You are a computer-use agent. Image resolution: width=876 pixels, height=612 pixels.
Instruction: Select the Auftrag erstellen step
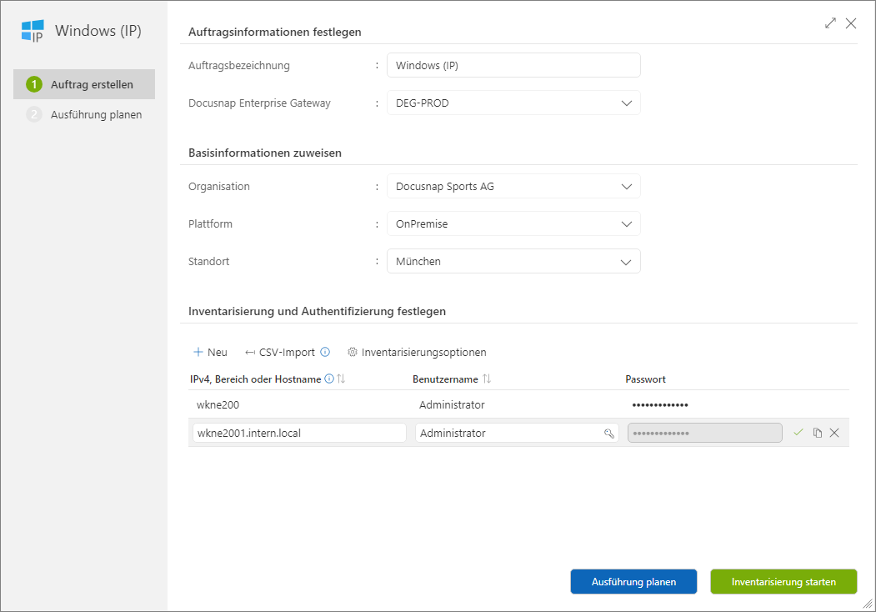point(84,84)
